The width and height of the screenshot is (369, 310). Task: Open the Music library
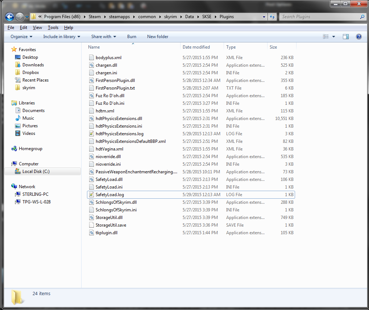point(28,118)
